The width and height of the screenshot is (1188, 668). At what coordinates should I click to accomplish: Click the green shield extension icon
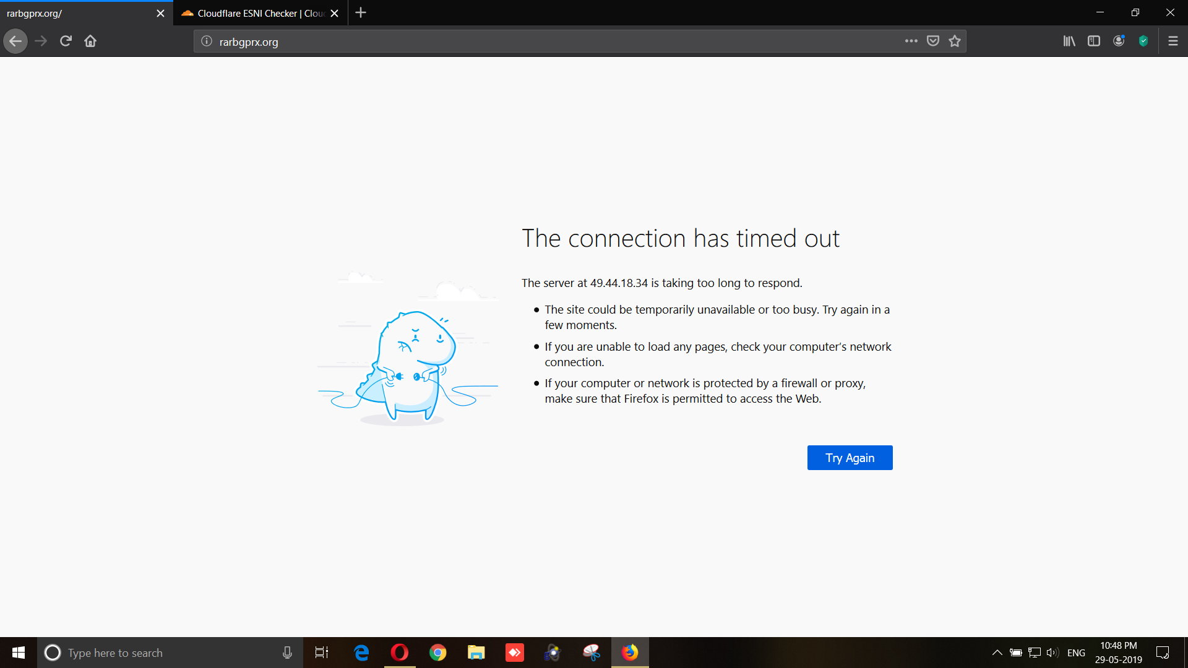(1143, 41)
